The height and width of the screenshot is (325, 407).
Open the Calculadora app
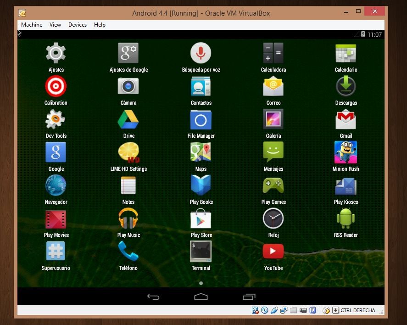273,53
